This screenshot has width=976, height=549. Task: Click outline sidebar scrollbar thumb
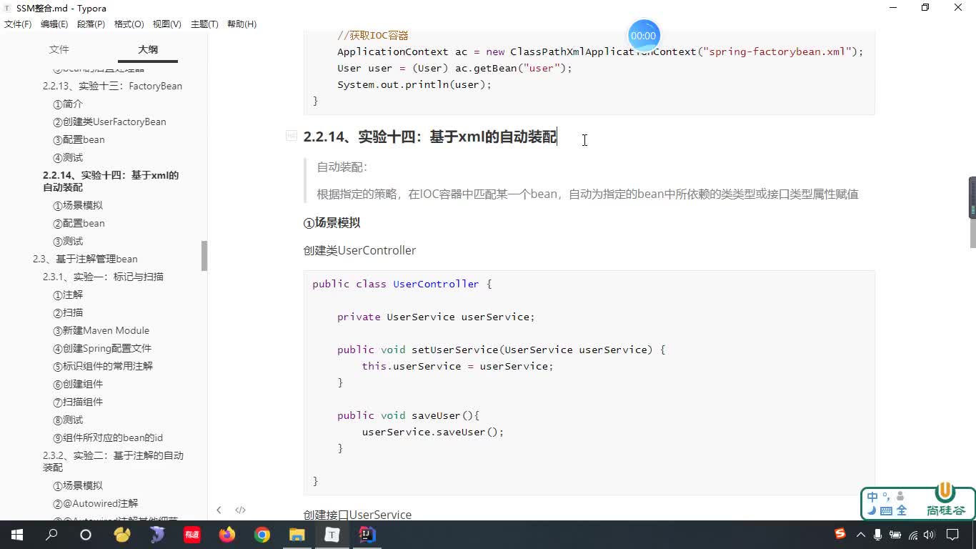tap(204, 256)
